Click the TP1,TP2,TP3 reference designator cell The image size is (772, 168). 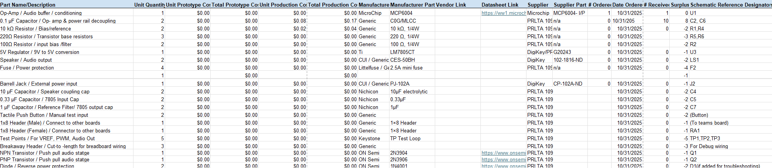705,138
